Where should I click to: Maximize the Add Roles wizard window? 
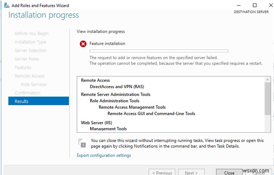(254, 6)
